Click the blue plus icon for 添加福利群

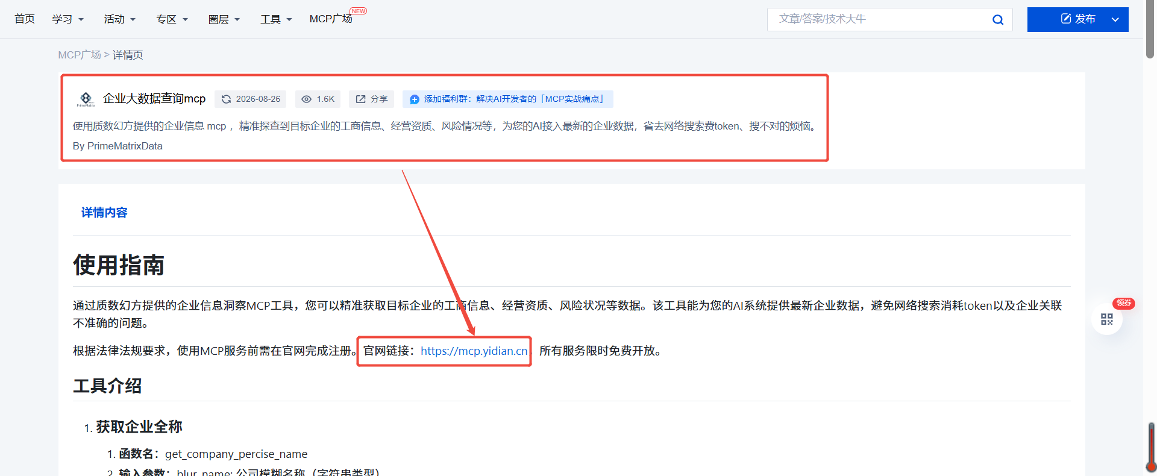pos(415,99)
